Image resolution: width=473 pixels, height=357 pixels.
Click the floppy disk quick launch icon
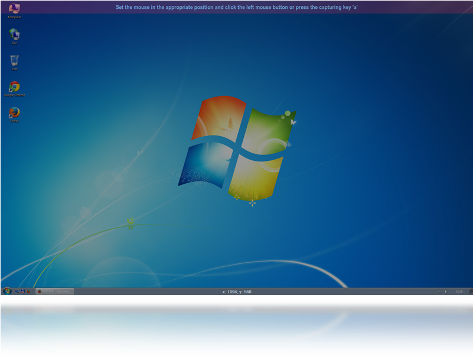pyautogui.click(x=22, y=292)
